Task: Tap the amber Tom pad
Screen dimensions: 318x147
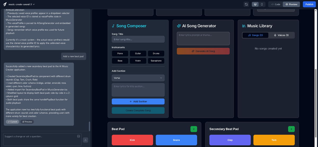Action: [274, 140]
